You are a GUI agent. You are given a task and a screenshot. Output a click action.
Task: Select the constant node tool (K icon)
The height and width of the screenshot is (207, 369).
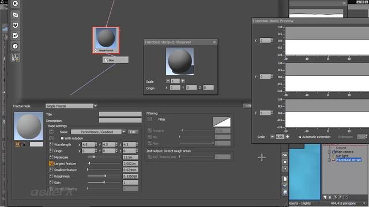point(16,3)
